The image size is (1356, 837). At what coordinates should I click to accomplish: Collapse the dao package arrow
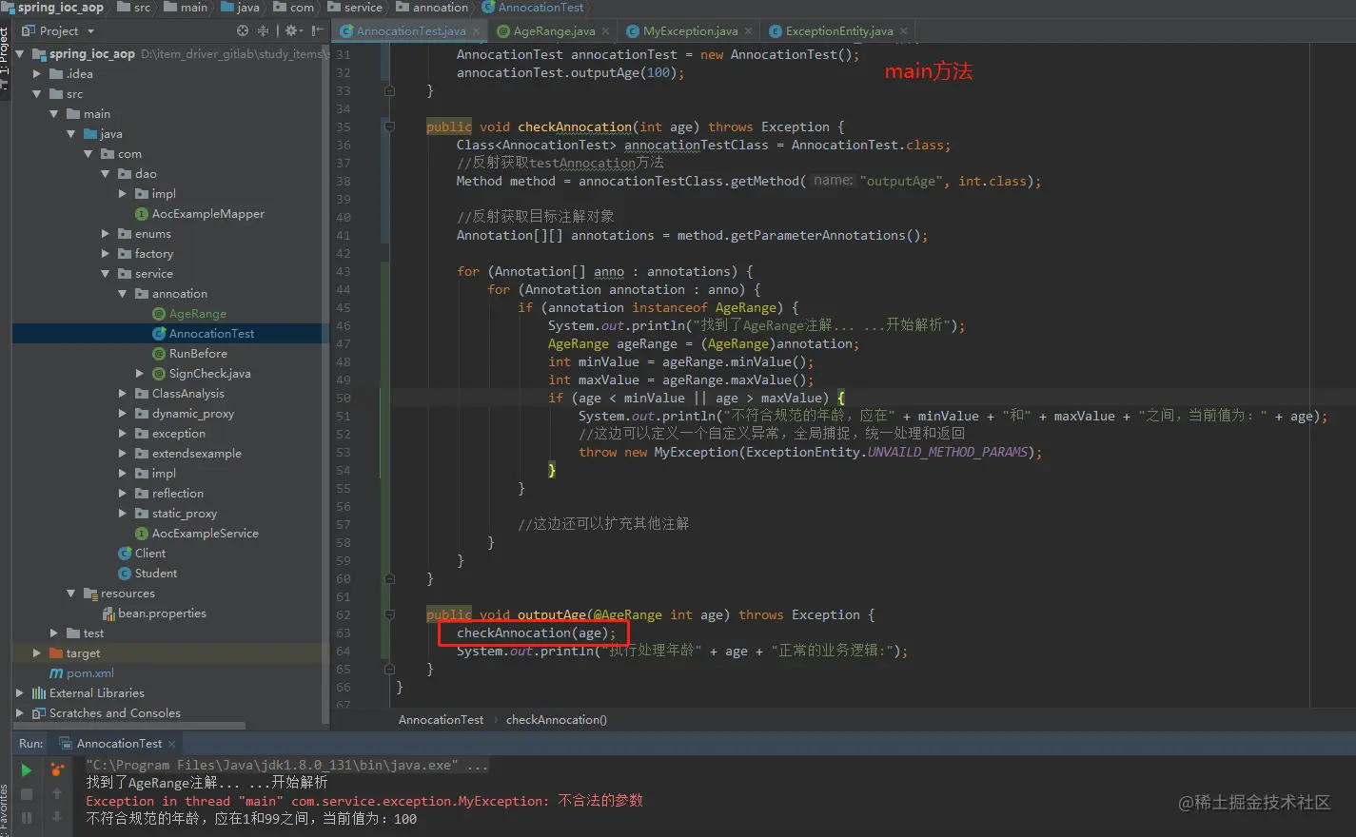(x=106, y=174)
